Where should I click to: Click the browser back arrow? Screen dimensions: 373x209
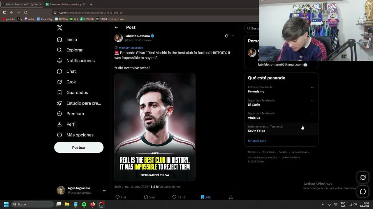tap(12, 12)
